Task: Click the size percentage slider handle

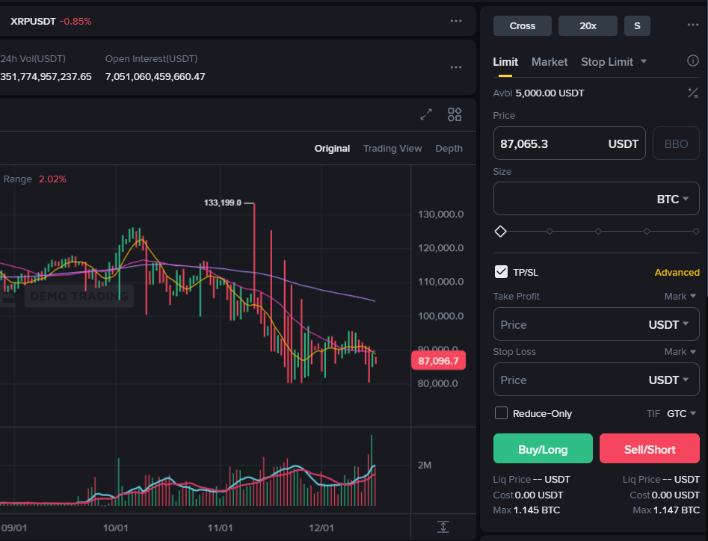Action: click(x=500, y=232)
